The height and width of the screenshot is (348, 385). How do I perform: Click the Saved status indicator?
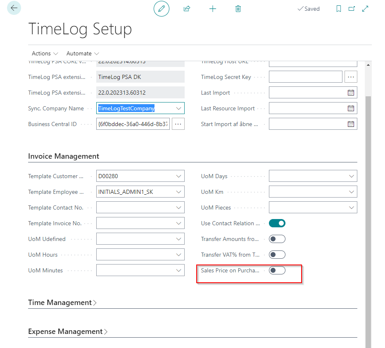coord(309,9)
